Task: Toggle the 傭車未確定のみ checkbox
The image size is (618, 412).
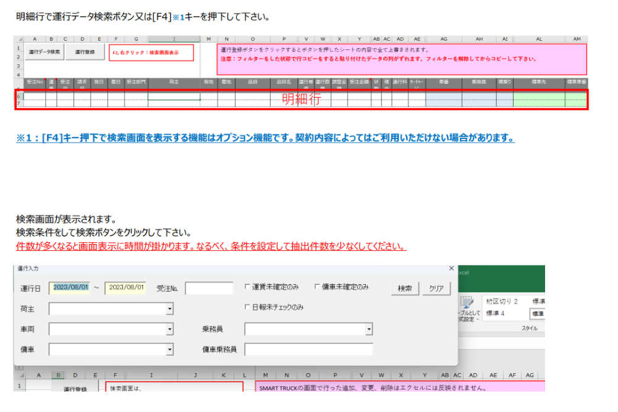Action: 318,287
